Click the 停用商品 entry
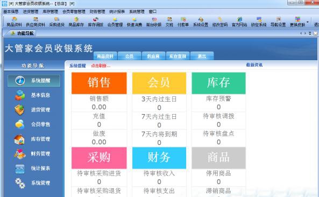319x197 pixels. [218, 173]
